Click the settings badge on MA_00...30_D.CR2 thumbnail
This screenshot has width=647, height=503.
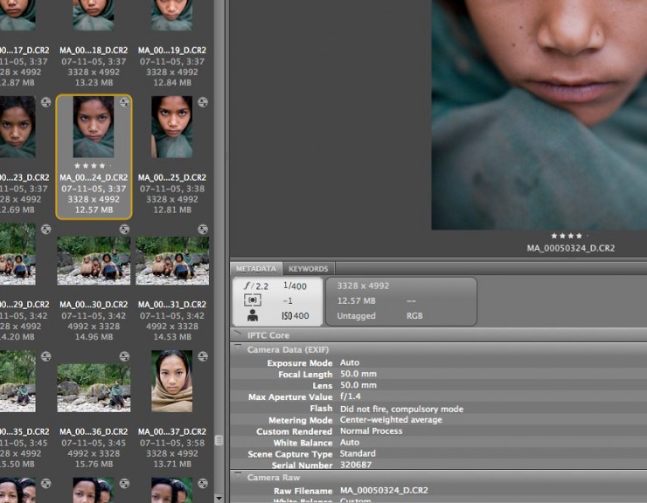(x=124, y=230)
